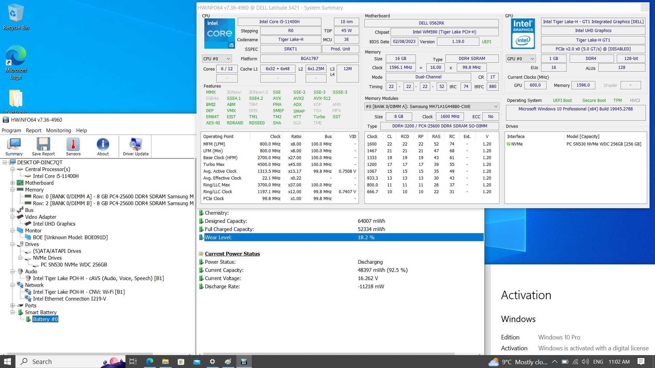Open Mail app in taskbar

click(196, 362)
